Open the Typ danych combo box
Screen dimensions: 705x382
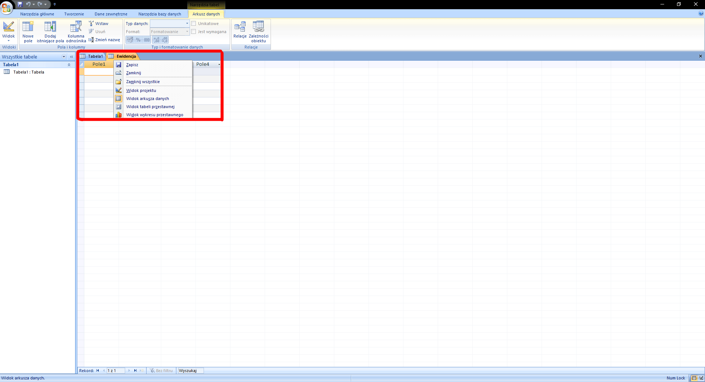point(170,24)
